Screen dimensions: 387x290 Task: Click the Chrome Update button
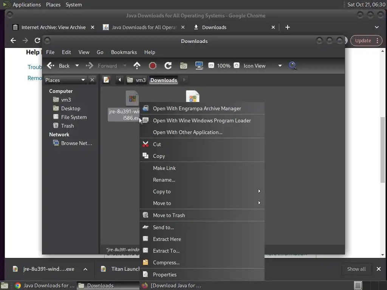(x=366, y=41)
